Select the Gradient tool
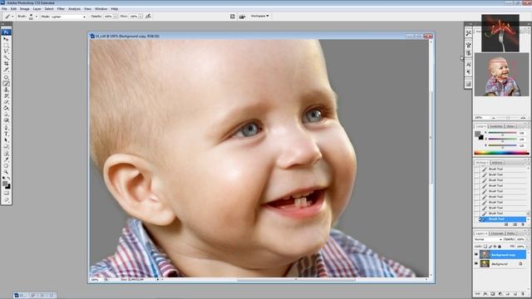The image size is (532, 299). click(6, 108)
